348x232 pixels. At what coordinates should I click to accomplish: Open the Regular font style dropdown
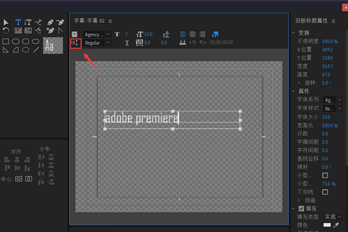pos(97,43)
